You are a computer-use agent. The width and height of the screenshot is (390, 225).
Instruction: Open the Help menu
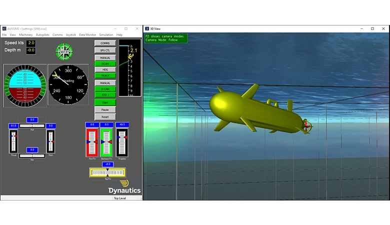(119, 35)
